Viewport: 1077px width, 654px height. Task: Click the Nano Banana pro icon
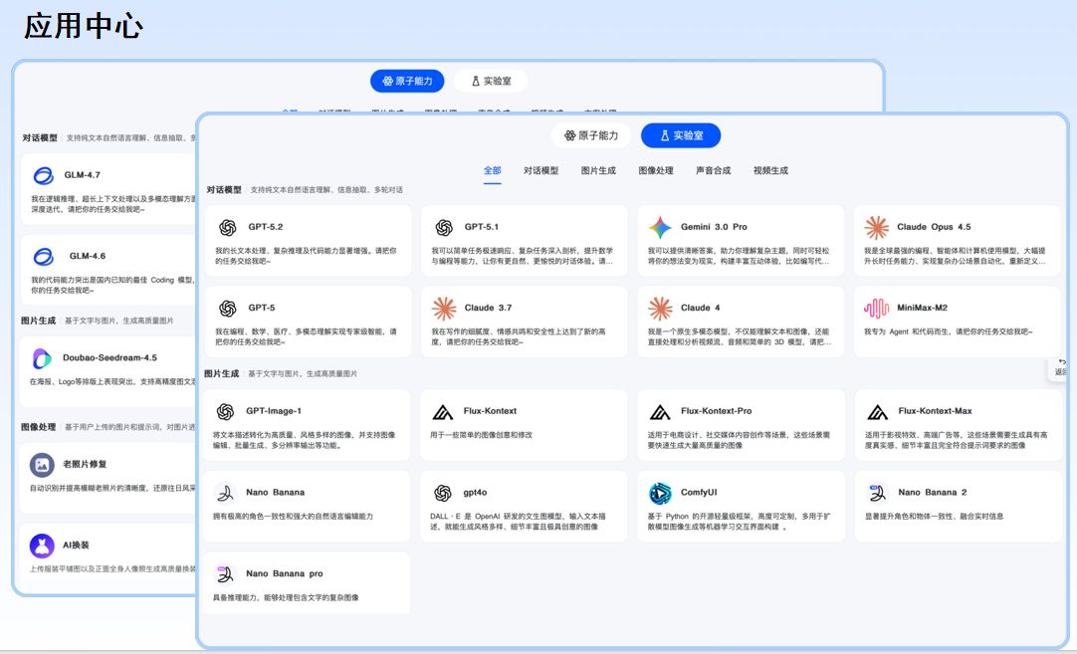point(225,573)
